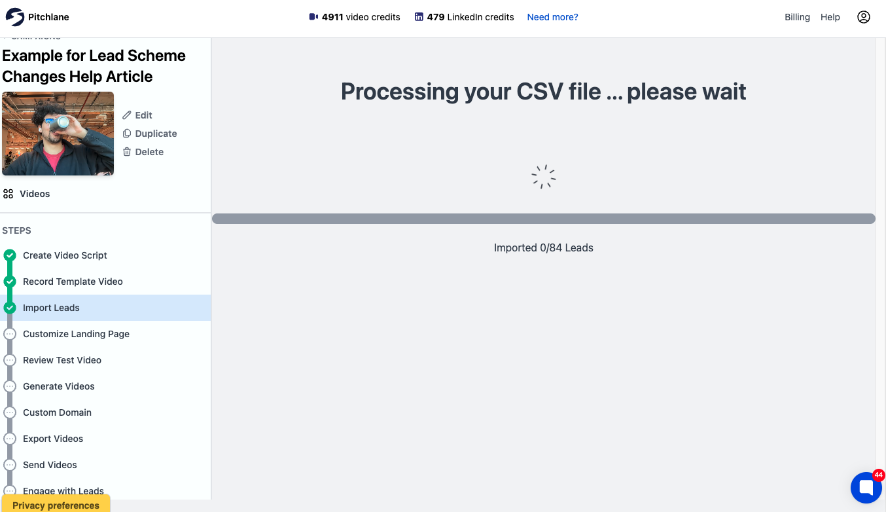Open the chat support bubble
This screenshot has height=512, width=886.
coord(866,488)
